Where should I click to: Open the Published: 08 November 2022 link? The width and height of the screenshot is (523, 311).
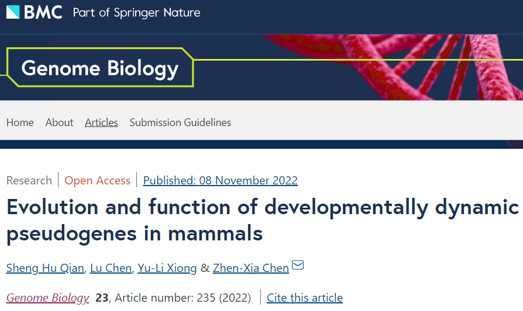[220, 180]
